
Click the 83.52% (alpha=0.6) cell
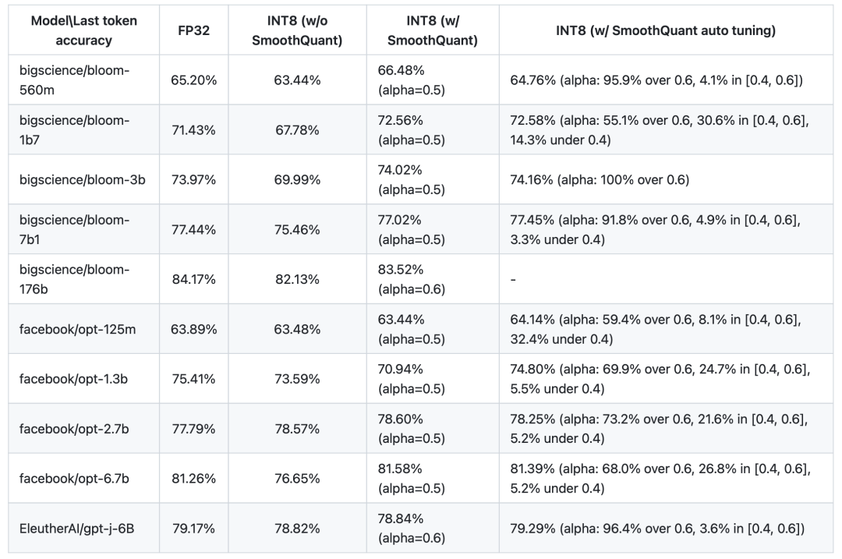coord(412,279)
